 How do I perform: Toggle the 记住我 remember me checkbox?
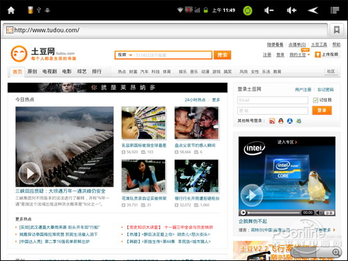tap(315, 100)
